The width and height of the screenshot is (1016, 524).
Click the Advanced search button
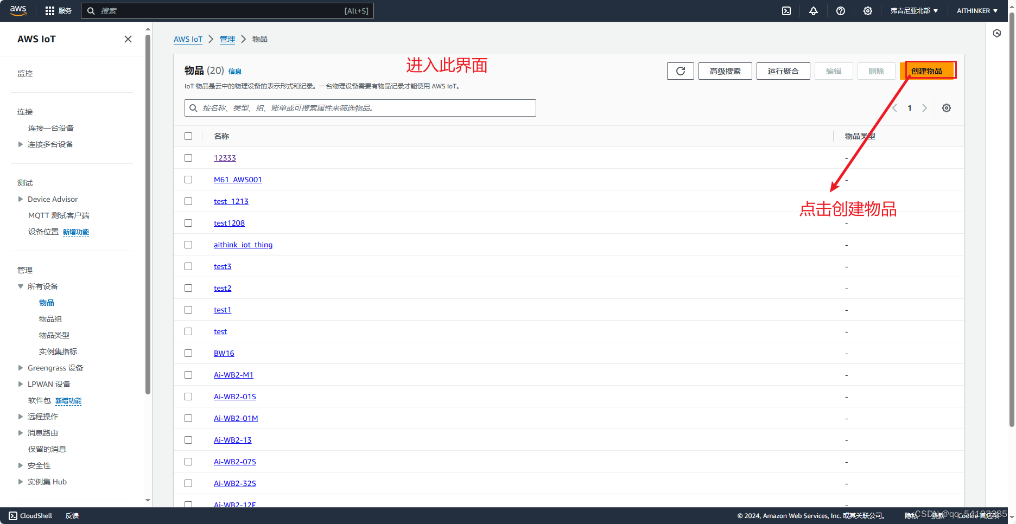(725, 71)
